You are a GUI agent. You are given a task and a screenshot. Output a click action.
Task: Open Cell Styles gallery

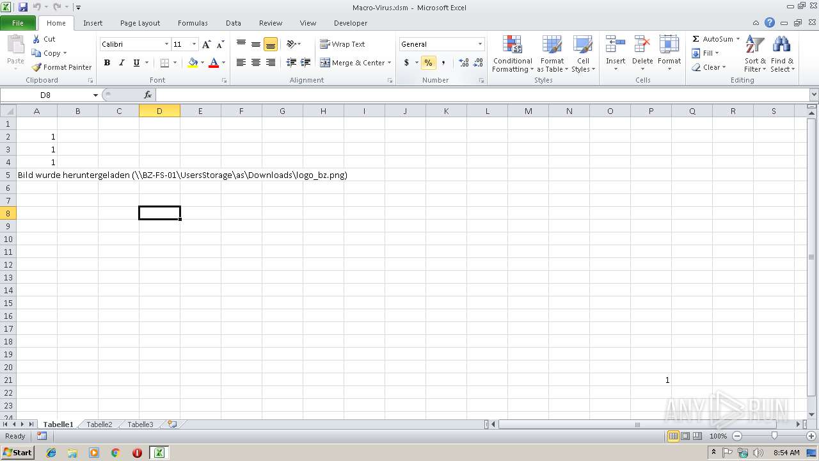pos(583,54)
